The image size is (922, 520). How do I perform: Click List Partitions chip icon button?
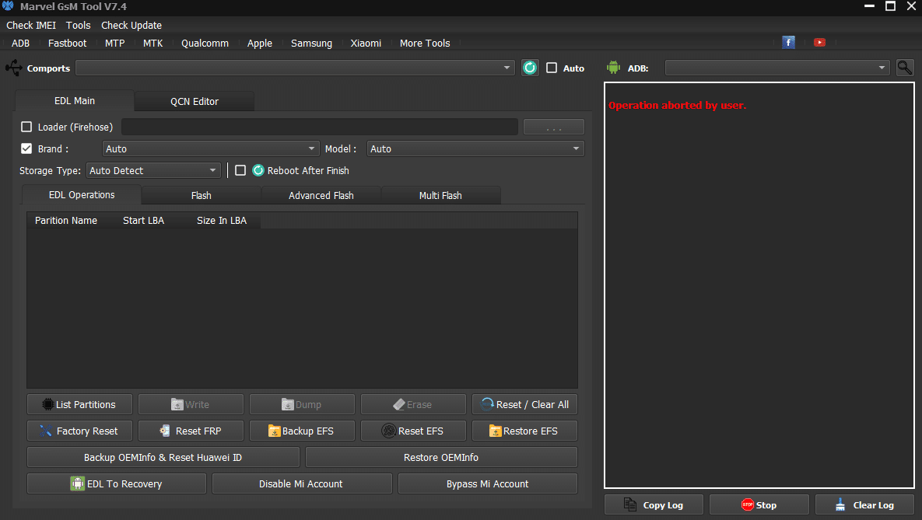click(x=79, y=404)
